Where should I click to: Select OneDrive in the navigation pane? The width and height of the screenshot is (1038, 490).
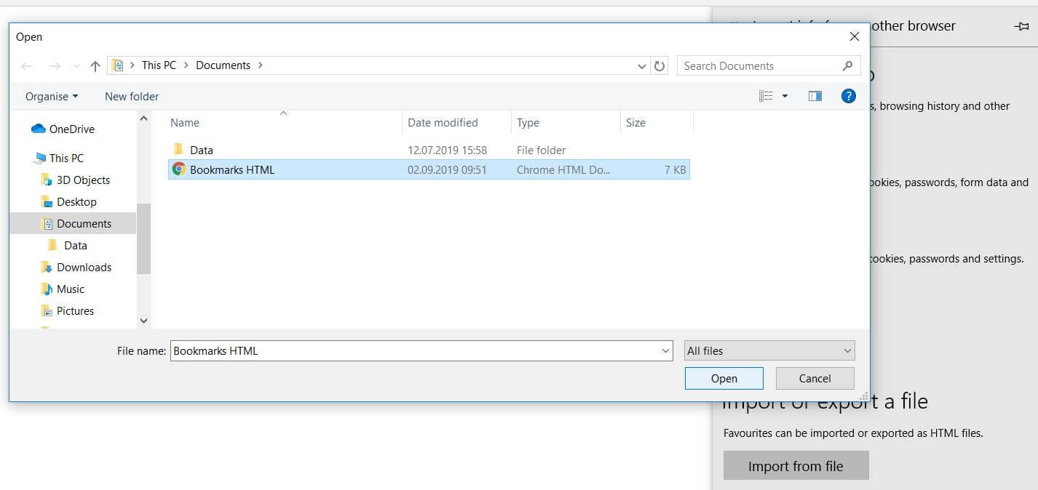pos(71,129)
